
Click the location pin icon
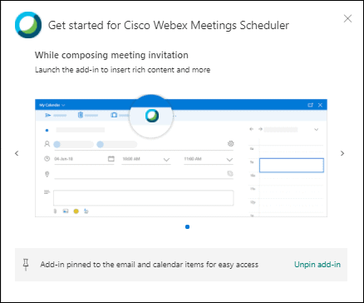click(47, 174)
